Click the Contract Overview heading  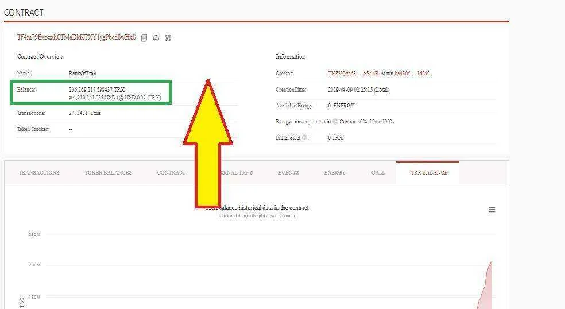(x=40, y=57)
